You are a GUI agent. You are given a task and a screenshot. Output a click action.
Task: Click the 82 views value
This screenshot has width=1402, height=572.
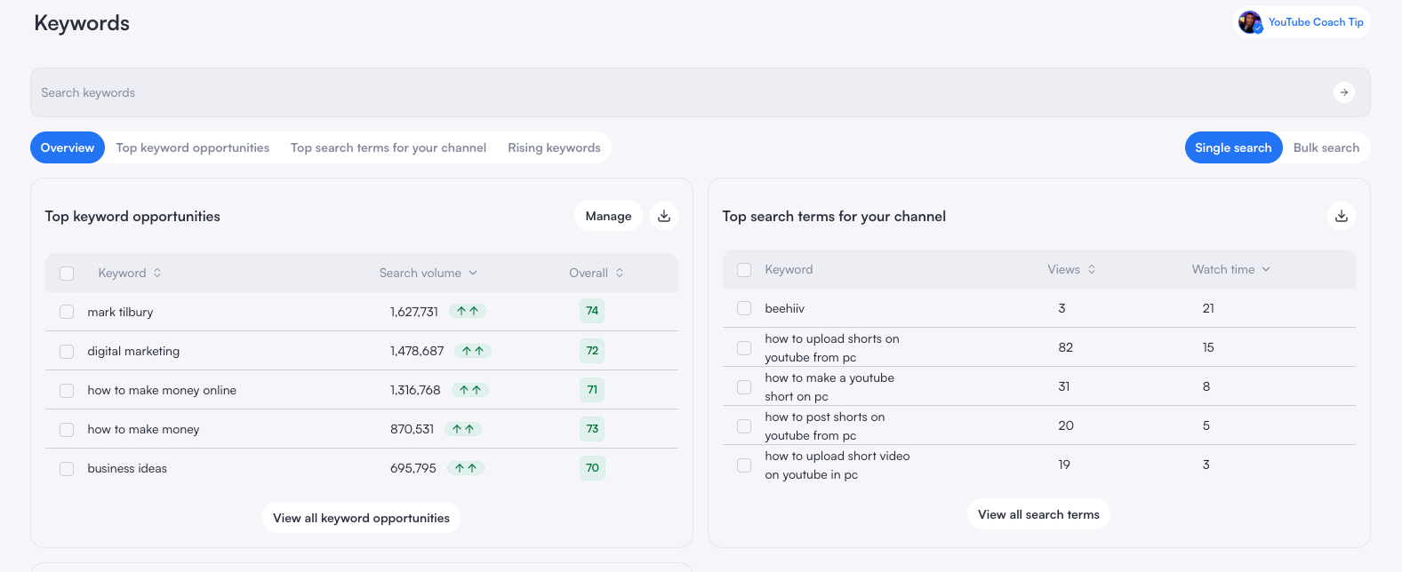pyautogui.click(x=1065, y=347)
